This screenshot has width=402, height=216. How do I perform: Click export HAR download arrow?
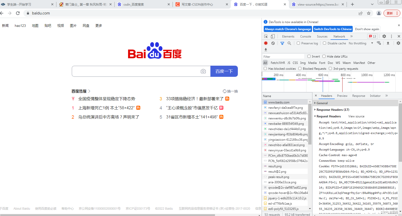(x=266, y=50)
